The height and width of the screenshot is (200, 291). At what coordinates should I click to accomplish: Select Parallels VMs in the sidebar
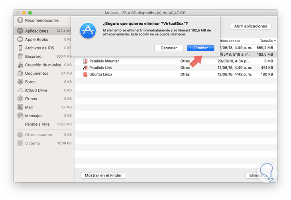37,124
